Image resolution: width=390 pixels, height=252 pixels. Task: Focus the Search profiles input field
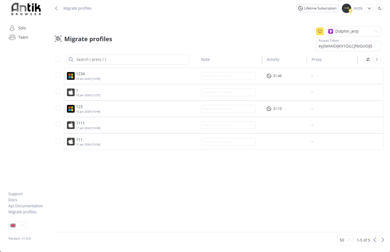tap(128, 60)
